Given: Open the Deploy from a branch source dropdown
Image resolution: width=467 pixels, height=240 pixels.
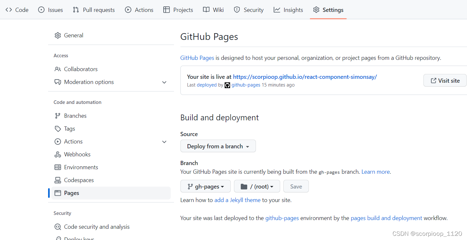Looking at the screenshot, I should click(218, 146).
